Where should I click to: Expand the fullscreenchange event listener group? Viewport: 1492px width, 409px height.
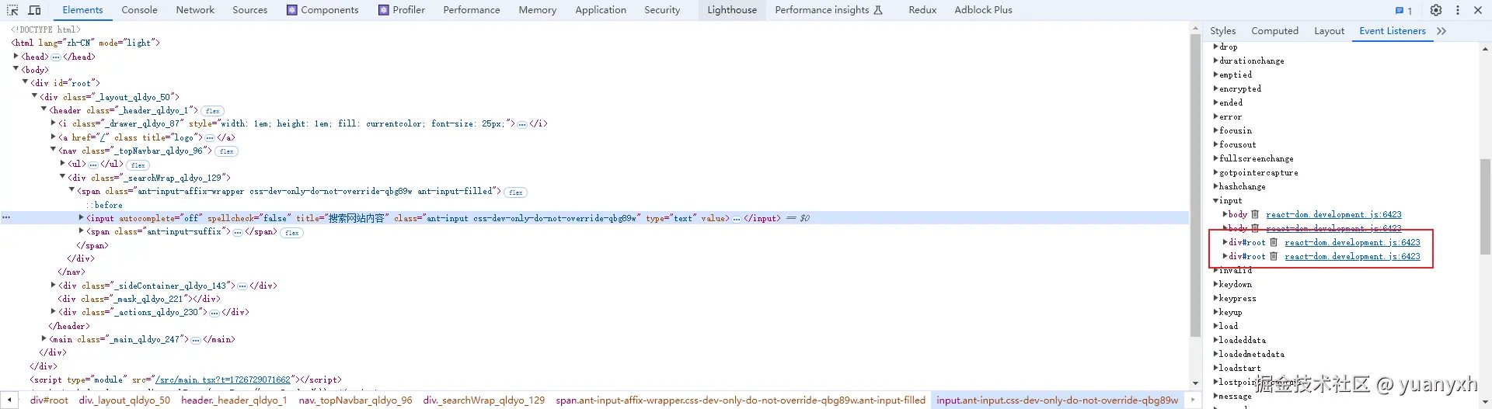[1216, 159]
